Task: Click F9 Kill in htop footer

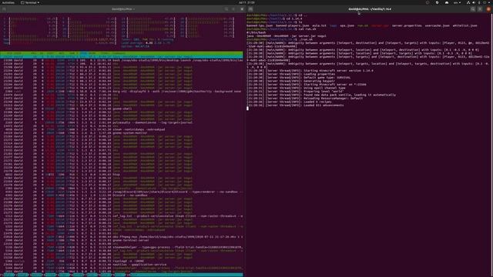Action: tap(119, 275)
